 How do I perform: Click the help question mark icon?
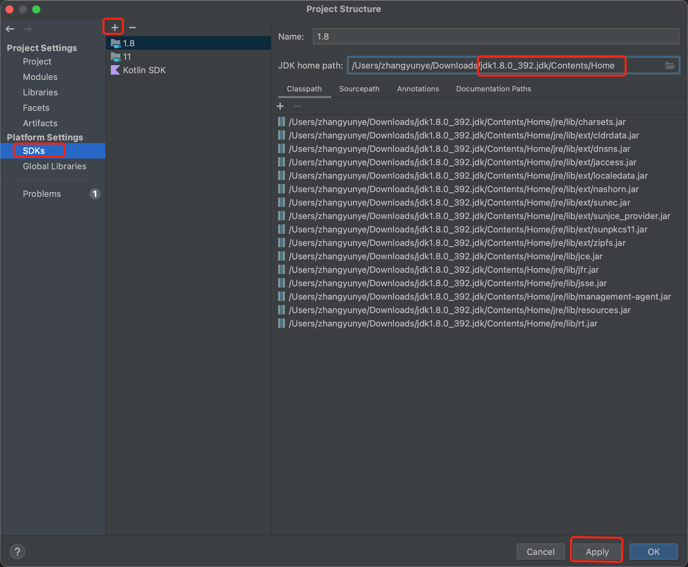pos(17,552)
